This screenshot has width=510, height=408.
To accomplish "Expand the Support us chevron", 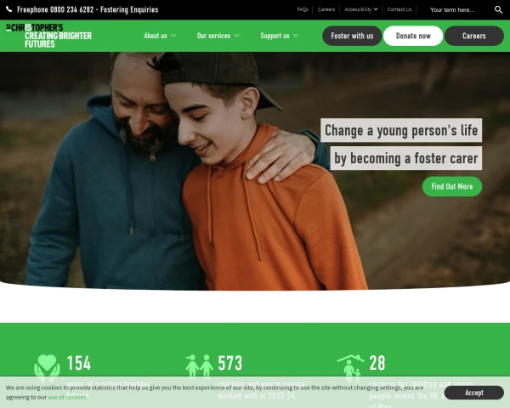I will pos(296,36).
